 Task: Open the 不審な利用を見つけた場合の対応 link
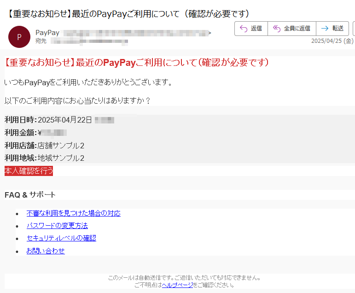pos(74,213)
